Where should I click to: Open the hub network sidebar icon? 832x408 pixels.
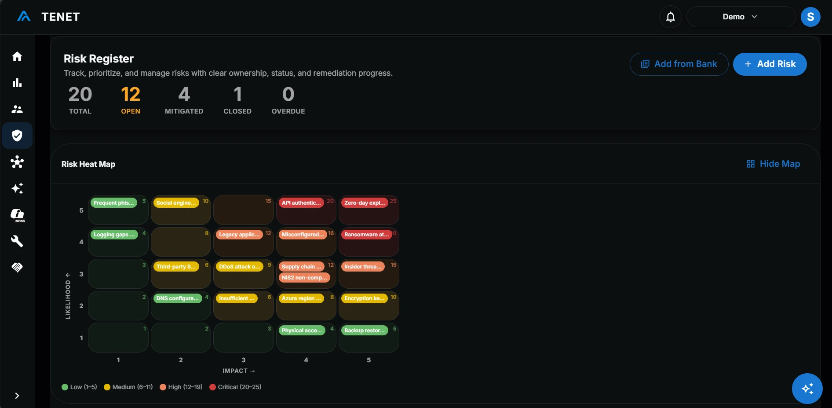pos(17,162)
